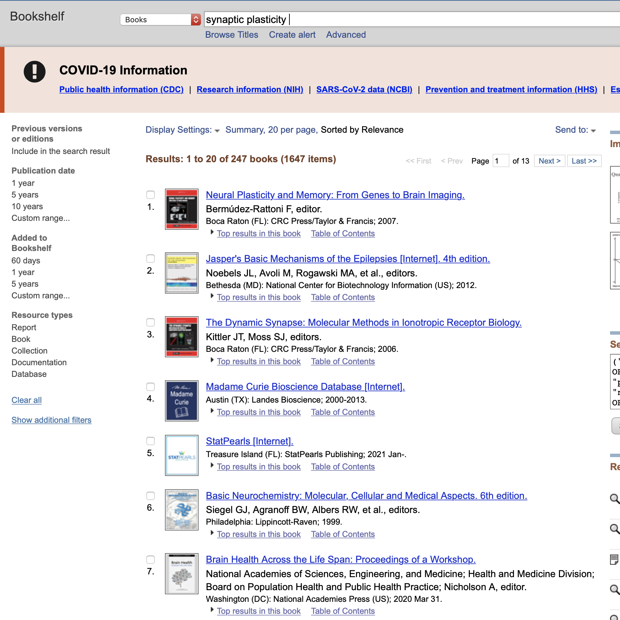Filter resource type Report
Screen dimensions: 620x620
[24, 327]
